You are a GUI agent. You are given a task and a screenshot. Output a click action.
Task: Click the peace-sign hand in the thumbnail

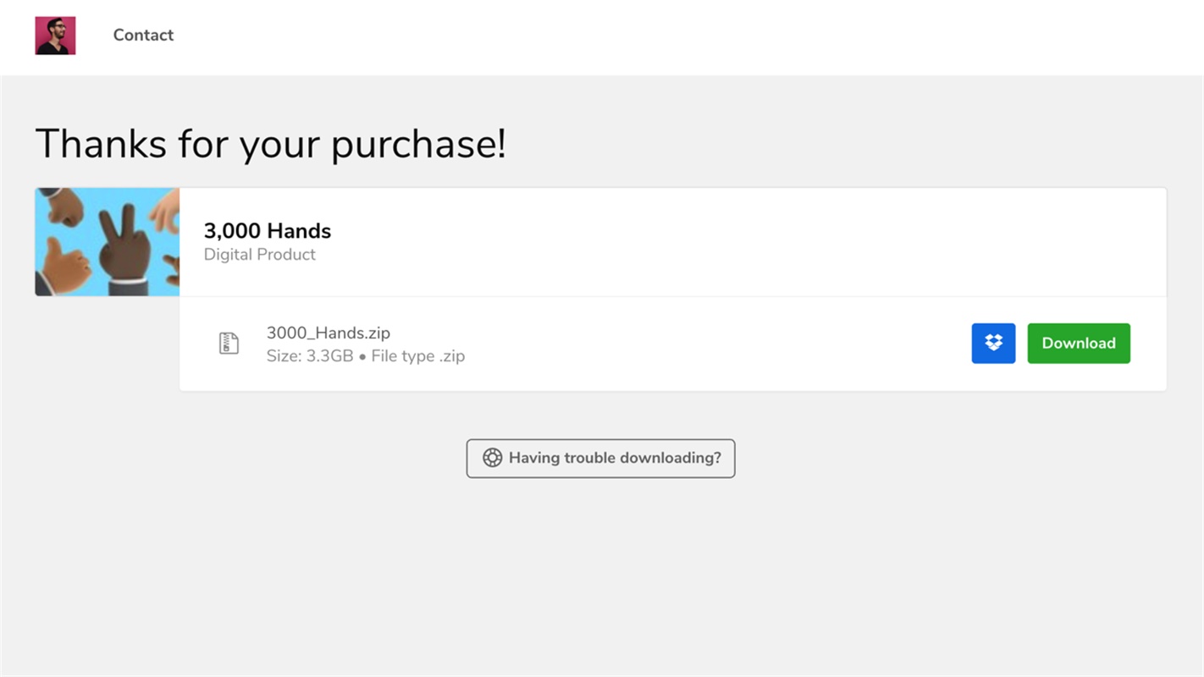(x=124, y=245)
